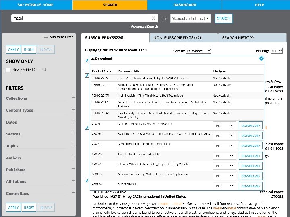The height and width of the screenshot is (217, 290).
Task: Expand the Committees filter
Action: 73,192
